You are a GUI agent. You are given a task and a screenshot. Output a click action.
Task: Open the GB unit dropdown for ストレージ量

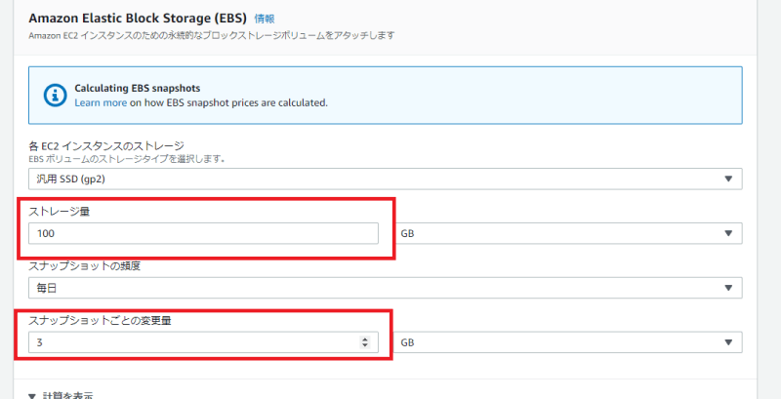pyautogui.click(x=568, y=233)
